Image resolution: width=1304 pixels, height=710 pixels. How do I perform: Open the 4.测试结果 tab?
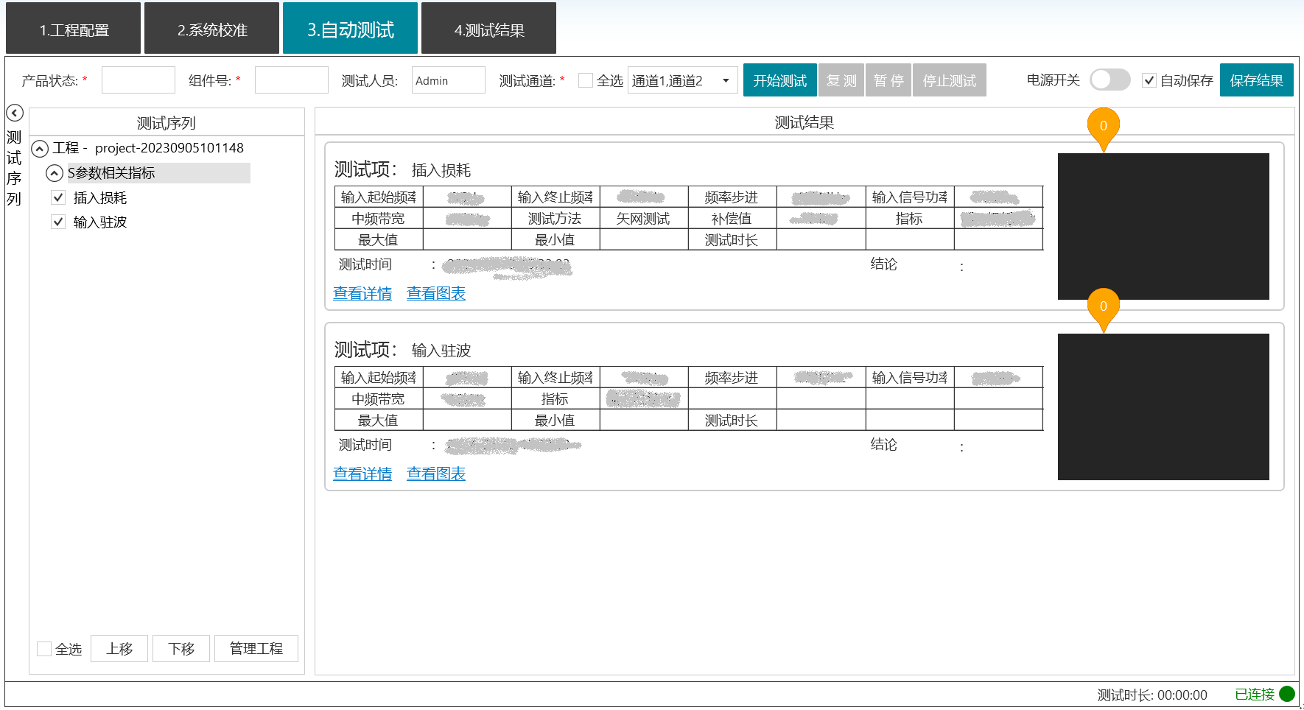click(x=489, y=29)
